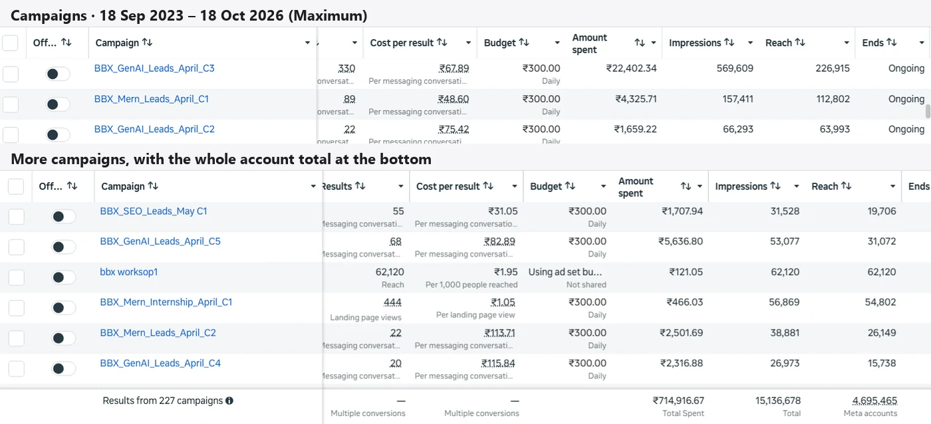Screen dimensions: 931x424
Task: Sort Amount spent in the More campaigns table
Action: coord(686,186)
